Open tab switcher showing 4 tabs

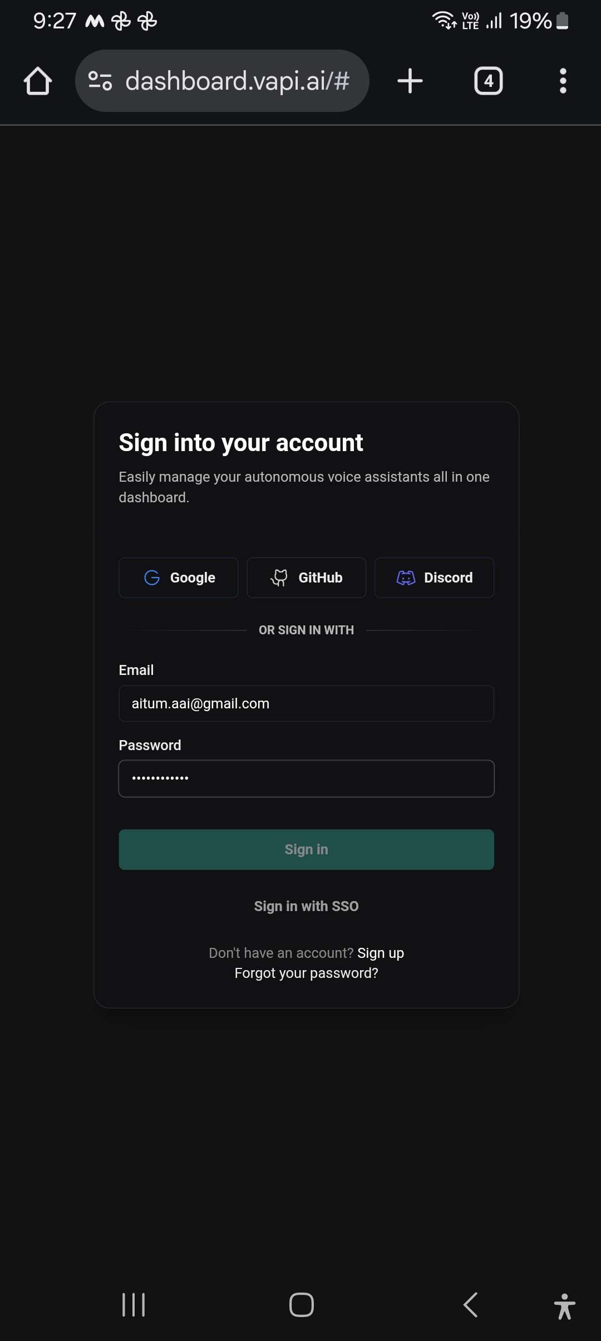pos(488,81)
